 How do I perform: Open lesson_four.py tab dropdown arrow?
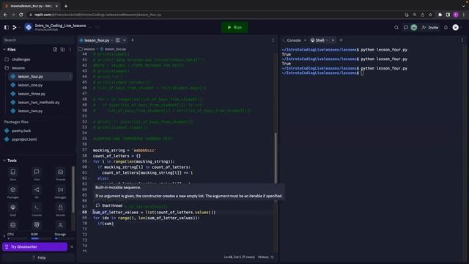[112, 40]
